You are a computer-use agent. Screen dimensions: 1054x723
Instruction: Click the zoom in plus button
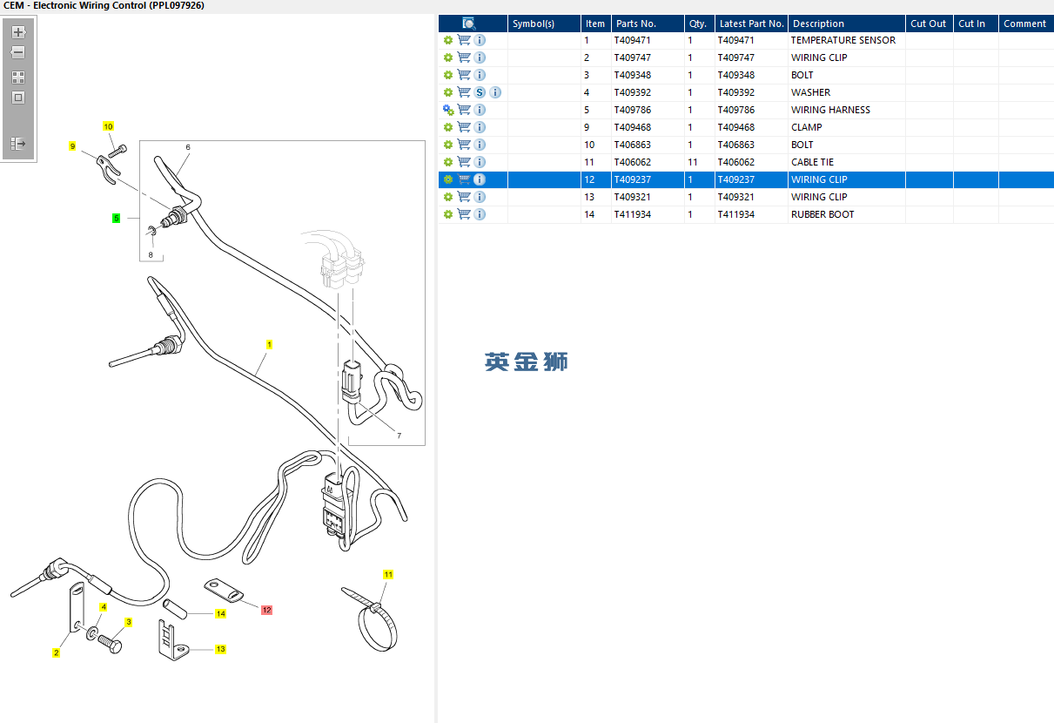pos(18,32)
